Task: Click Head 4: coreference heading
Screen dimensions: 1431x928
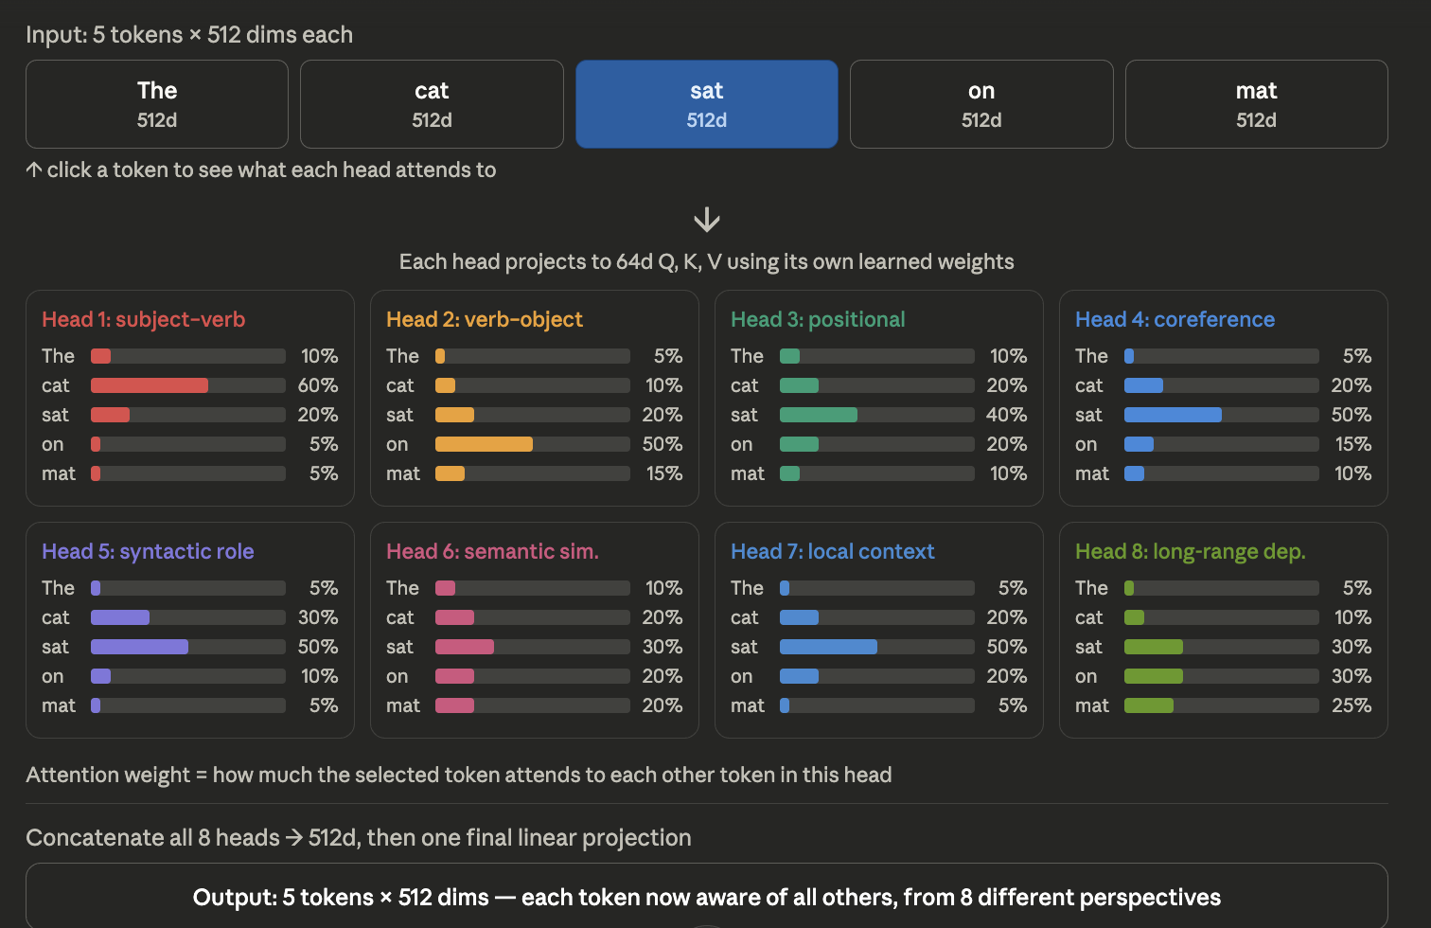Action: pos(1175,320)
